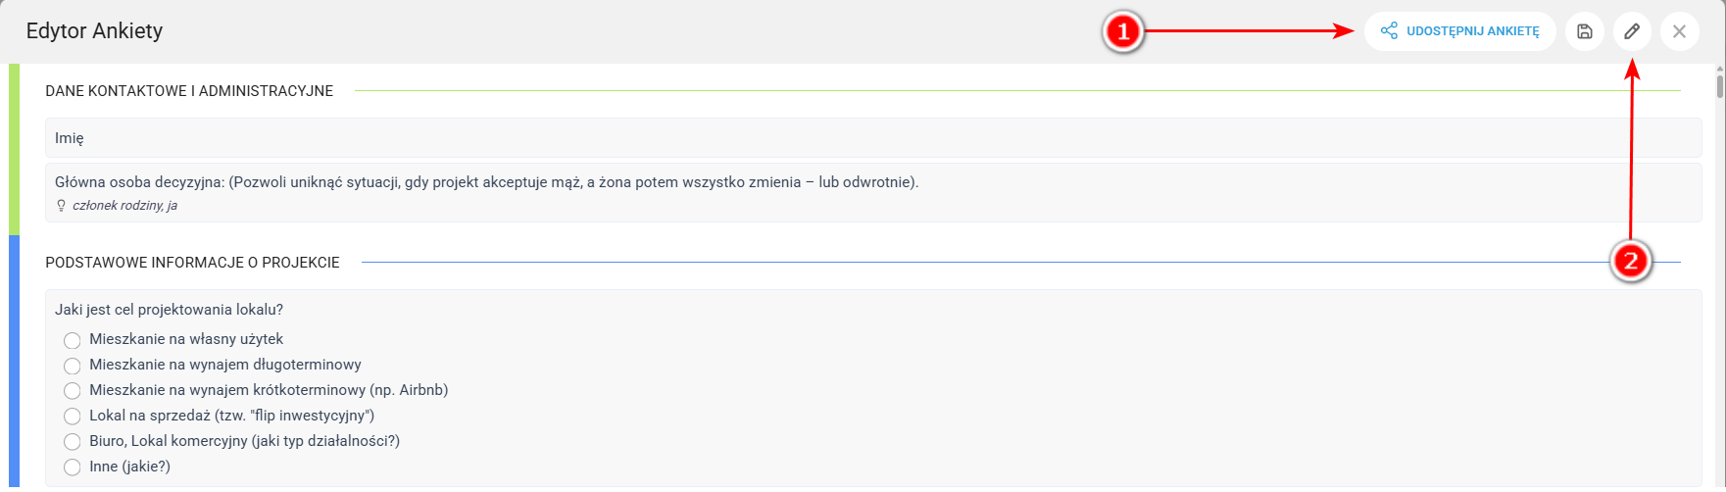Select "Mieszkanie na własny użytek" radio option
Screen dimensions: 1726x492
[x=72, y=340]
